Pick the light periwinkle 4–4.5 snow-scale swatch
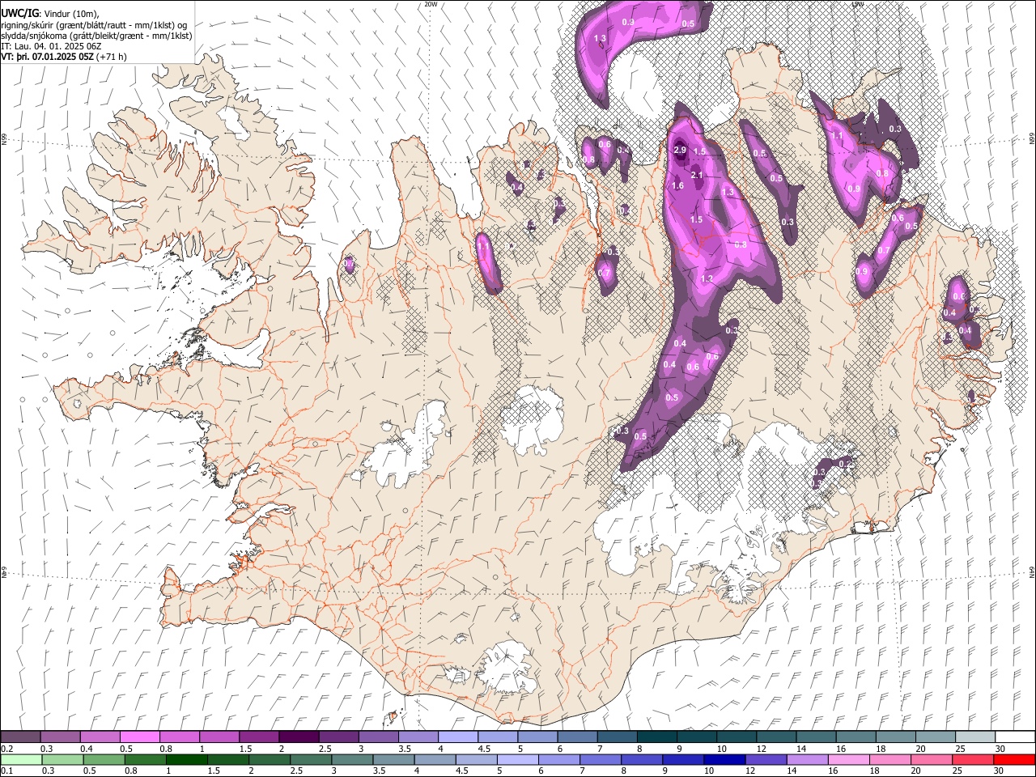 coord(458,737)
